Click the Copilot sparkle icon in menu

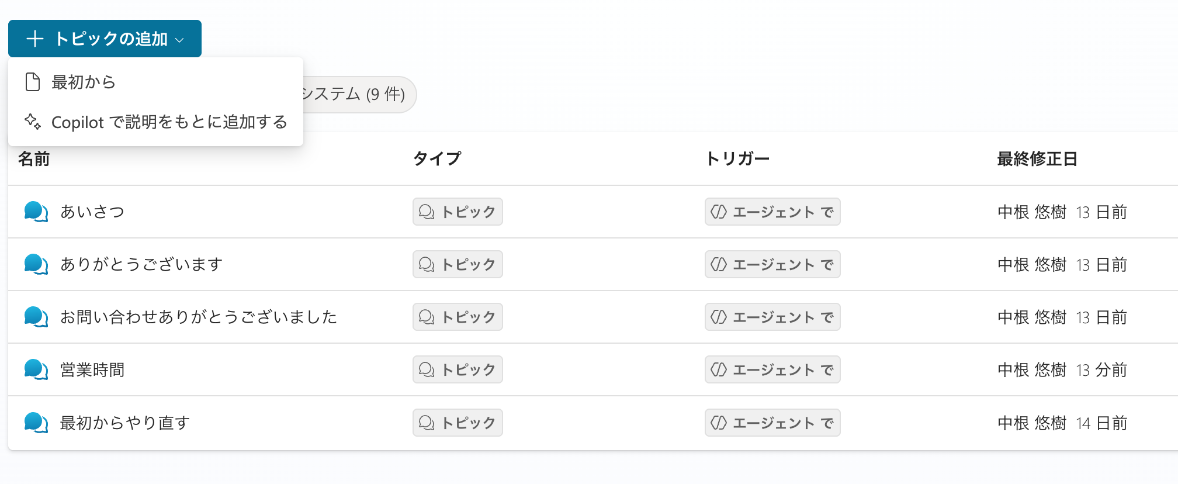pos(33,122)
